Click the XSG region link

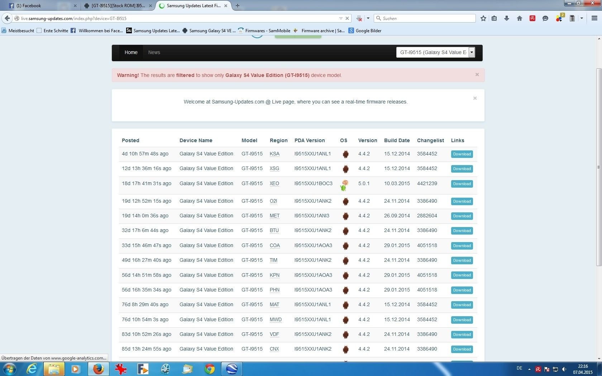pos(274,169)
